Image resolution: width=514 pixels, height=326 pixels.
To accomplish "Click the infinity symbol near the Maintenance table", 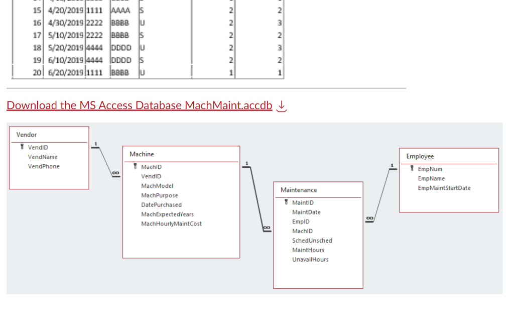I will coord(266,228).
